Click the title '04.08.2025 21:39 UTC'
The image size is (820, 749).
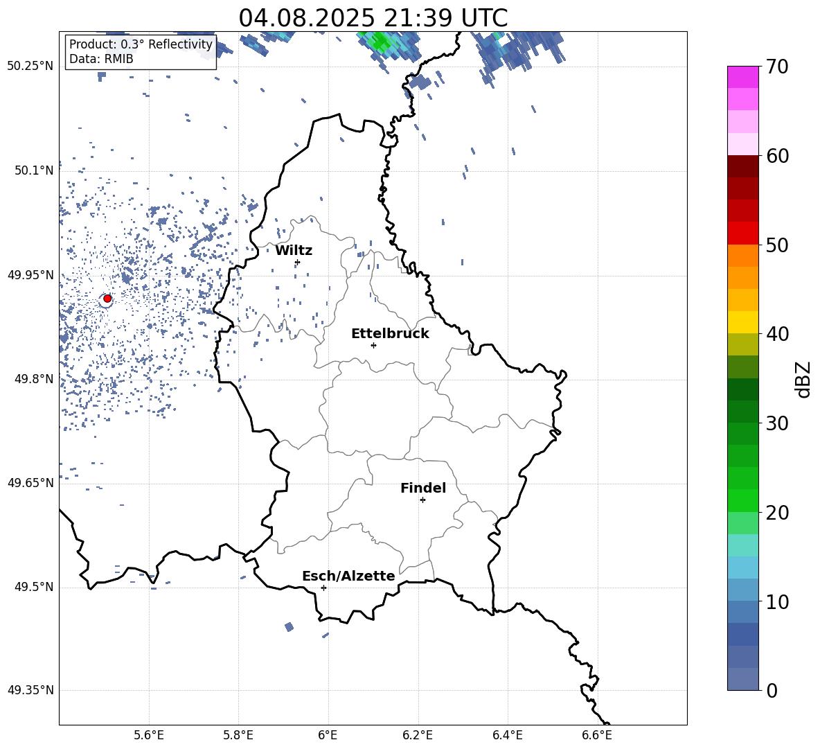pos(373,18)
